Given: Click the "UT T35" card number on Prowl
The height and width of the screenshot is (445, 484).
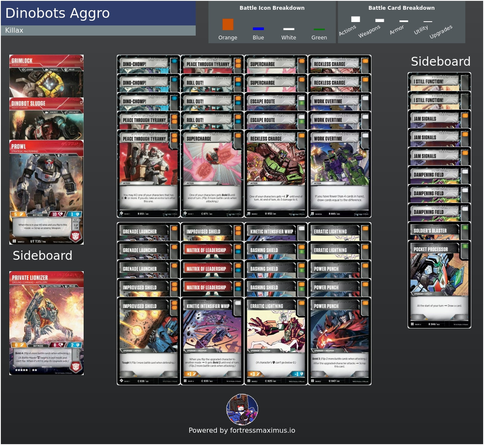Looking at the screenshot, I should pos(38,241).
